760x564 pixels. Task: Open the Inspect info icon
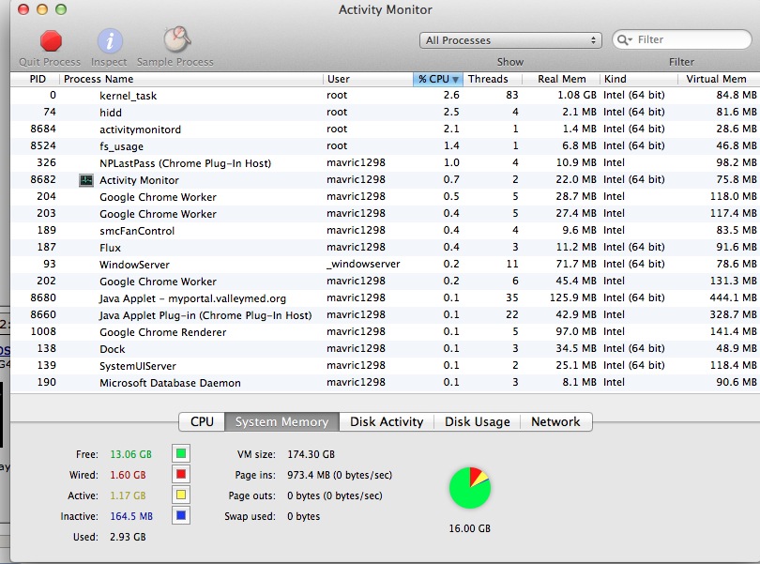pos(110,40)
